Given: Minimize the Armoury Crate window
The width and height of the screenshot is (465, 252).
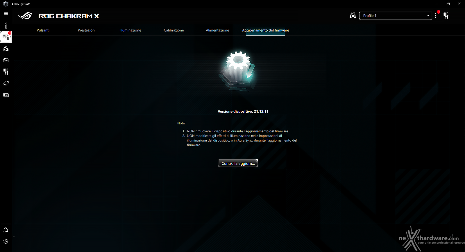Looking at the screenshot, I should pos(437,4).
